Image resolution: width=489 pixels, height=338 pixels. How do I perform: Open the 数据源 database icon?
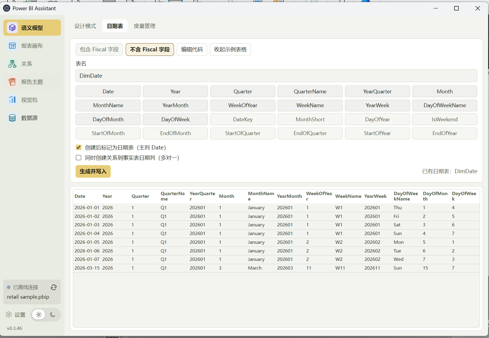(12, 118)
